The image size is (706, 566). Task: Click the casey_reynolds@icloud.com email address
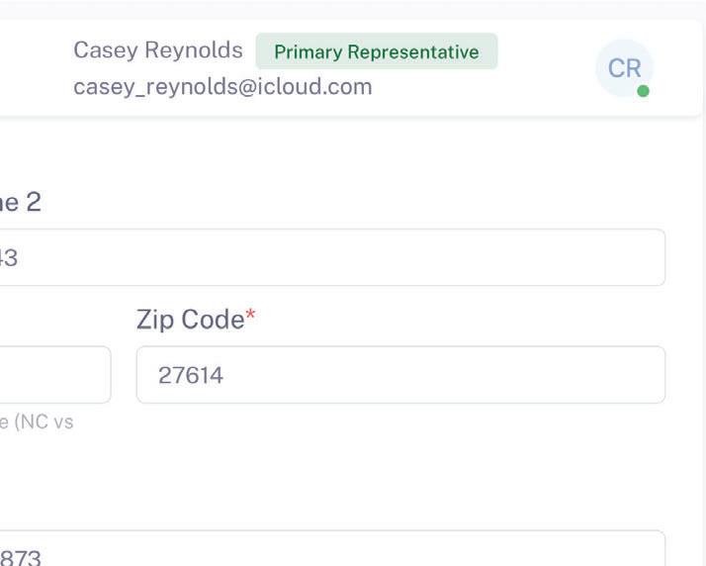pyautogui.click(x=222, y=86)
